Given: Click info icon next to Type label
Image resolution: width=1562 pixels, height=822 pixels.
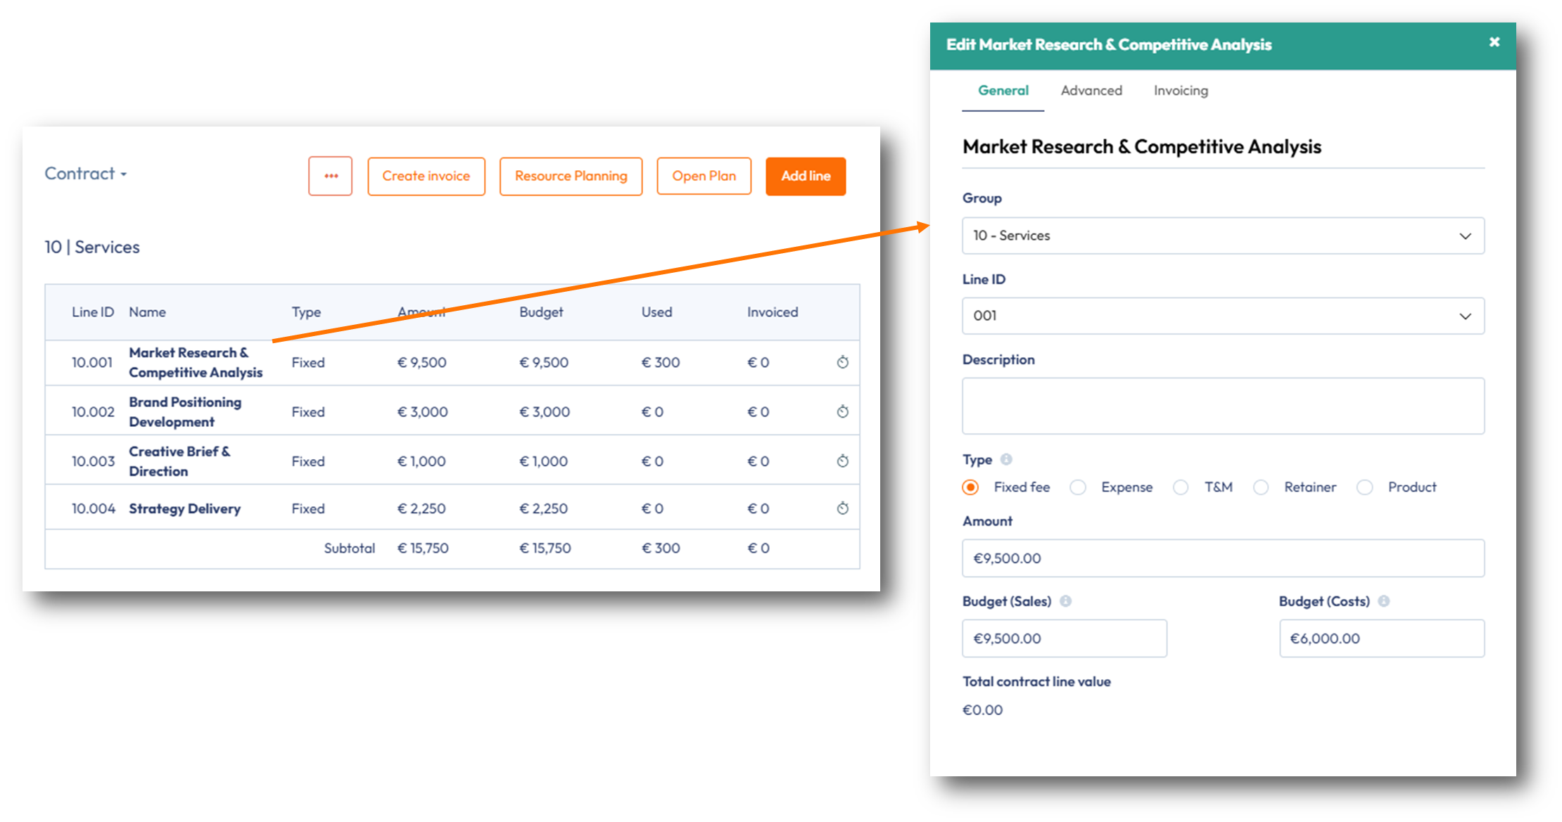Looking at the screenshot, I should coord(1006,459).
